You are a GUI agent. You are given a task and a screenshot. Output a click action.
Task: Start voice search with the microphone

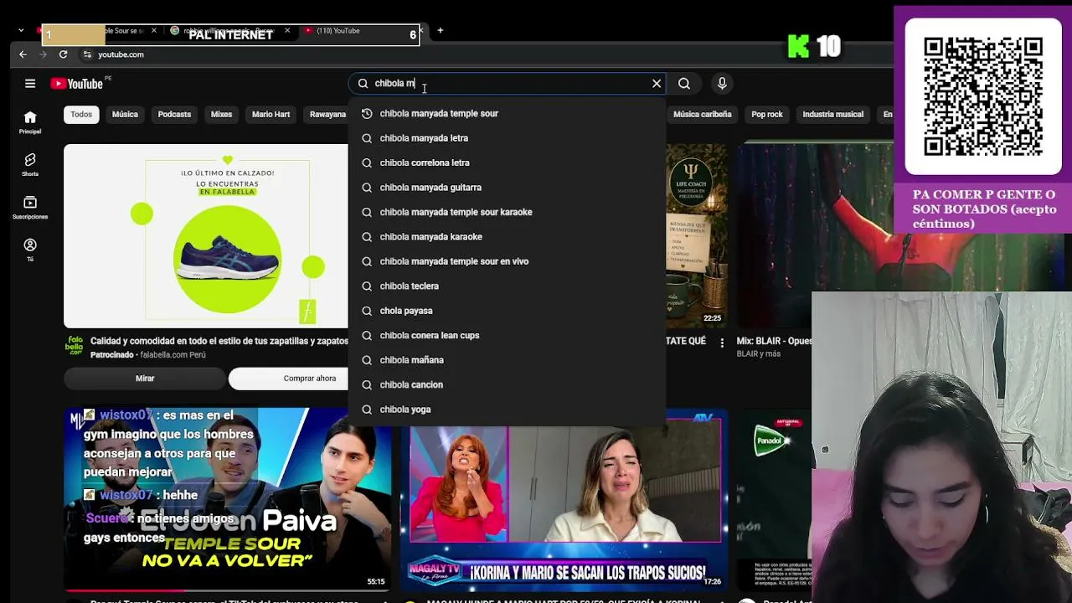(x=722, y=84)
